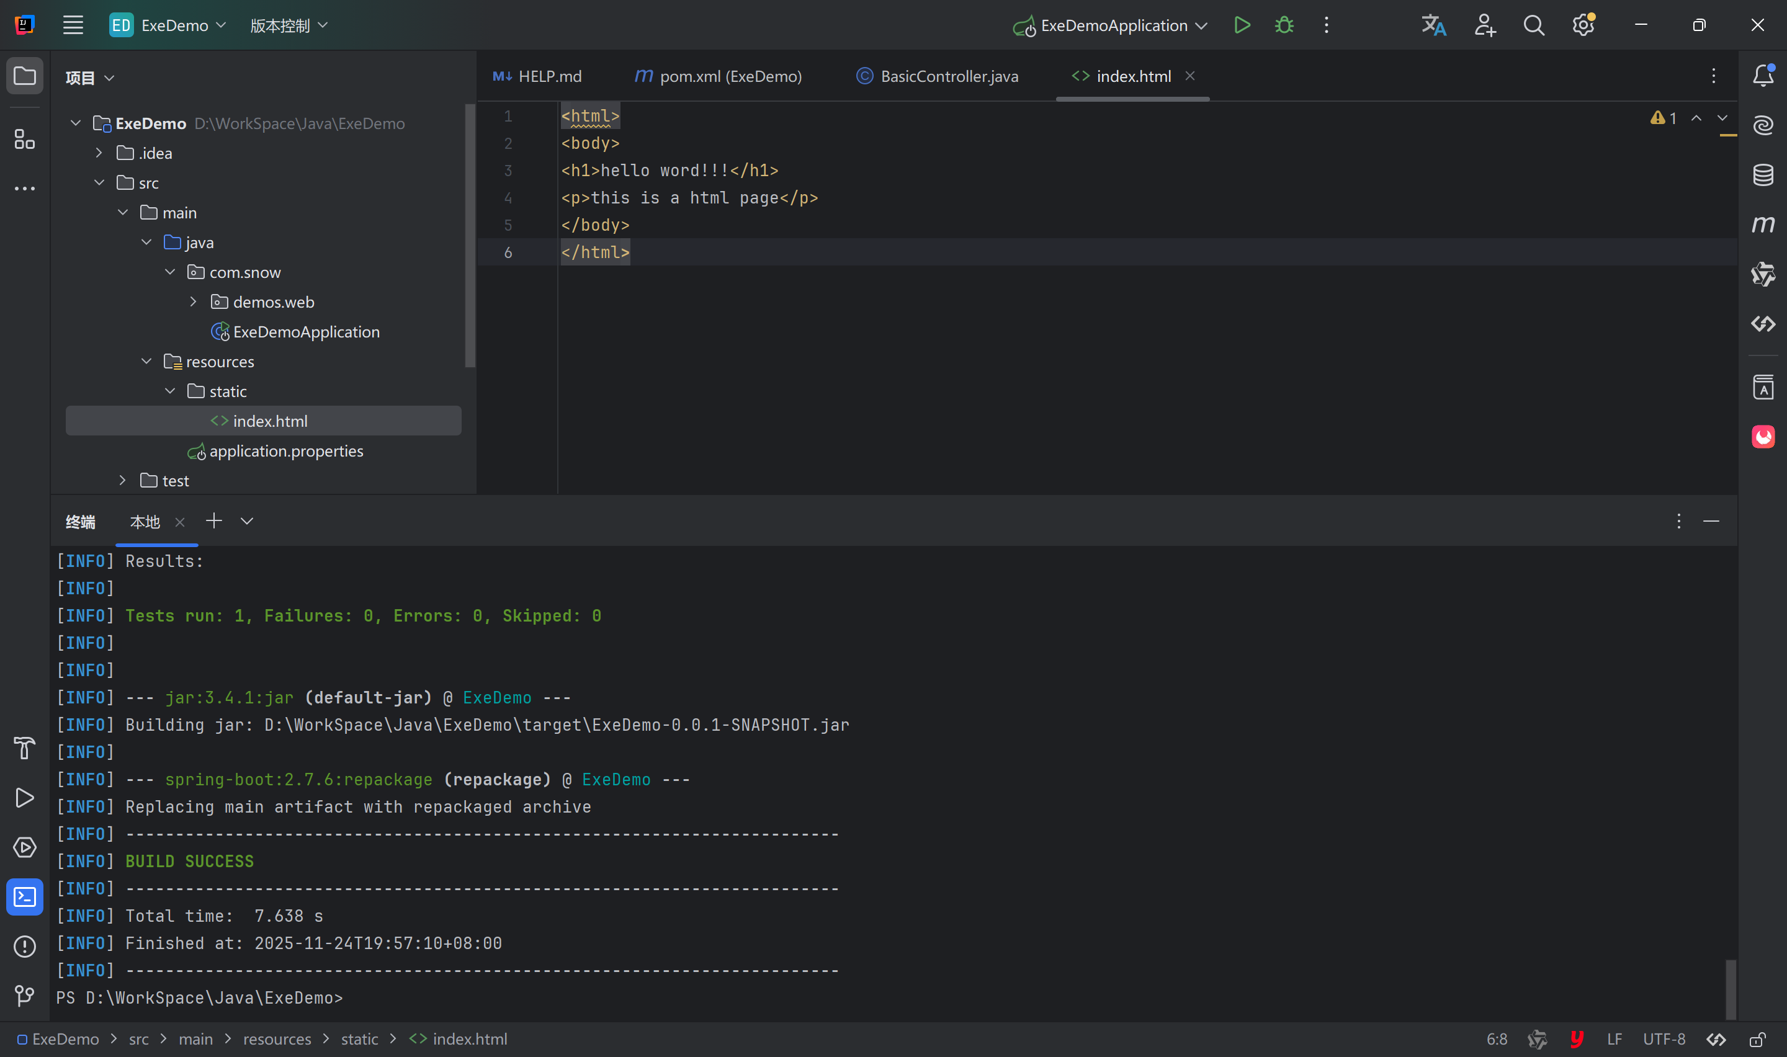Click the UTF-8 encoding in status bar
The image size is (1787, 1057).
pyautogui.click(x=1664, y=1039)
